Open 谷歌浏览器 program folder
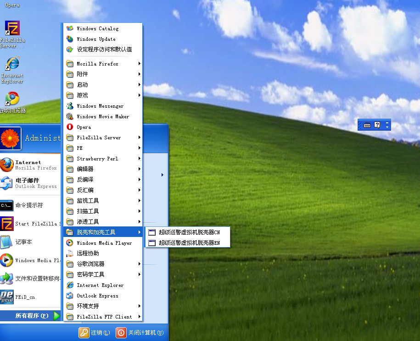420x341 pixels. click(103, 264)
